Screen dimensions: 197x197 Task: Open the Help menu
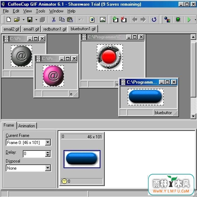coord(71,11)
